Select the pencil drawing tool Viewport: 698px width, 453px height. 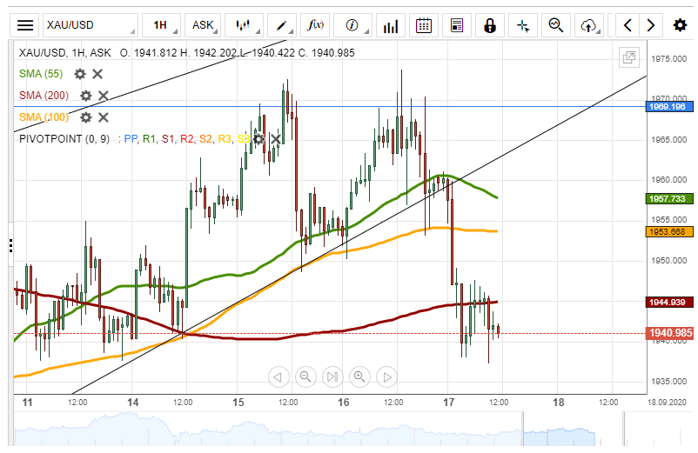coord(281,25)
